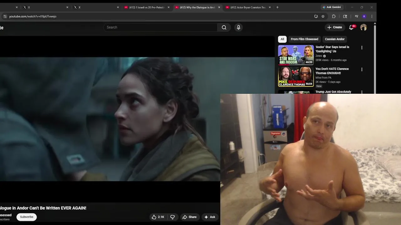The width and height of the screenshot is (401, 225).
Task: Open the Chrome three-dot menu
Action: 372,16
